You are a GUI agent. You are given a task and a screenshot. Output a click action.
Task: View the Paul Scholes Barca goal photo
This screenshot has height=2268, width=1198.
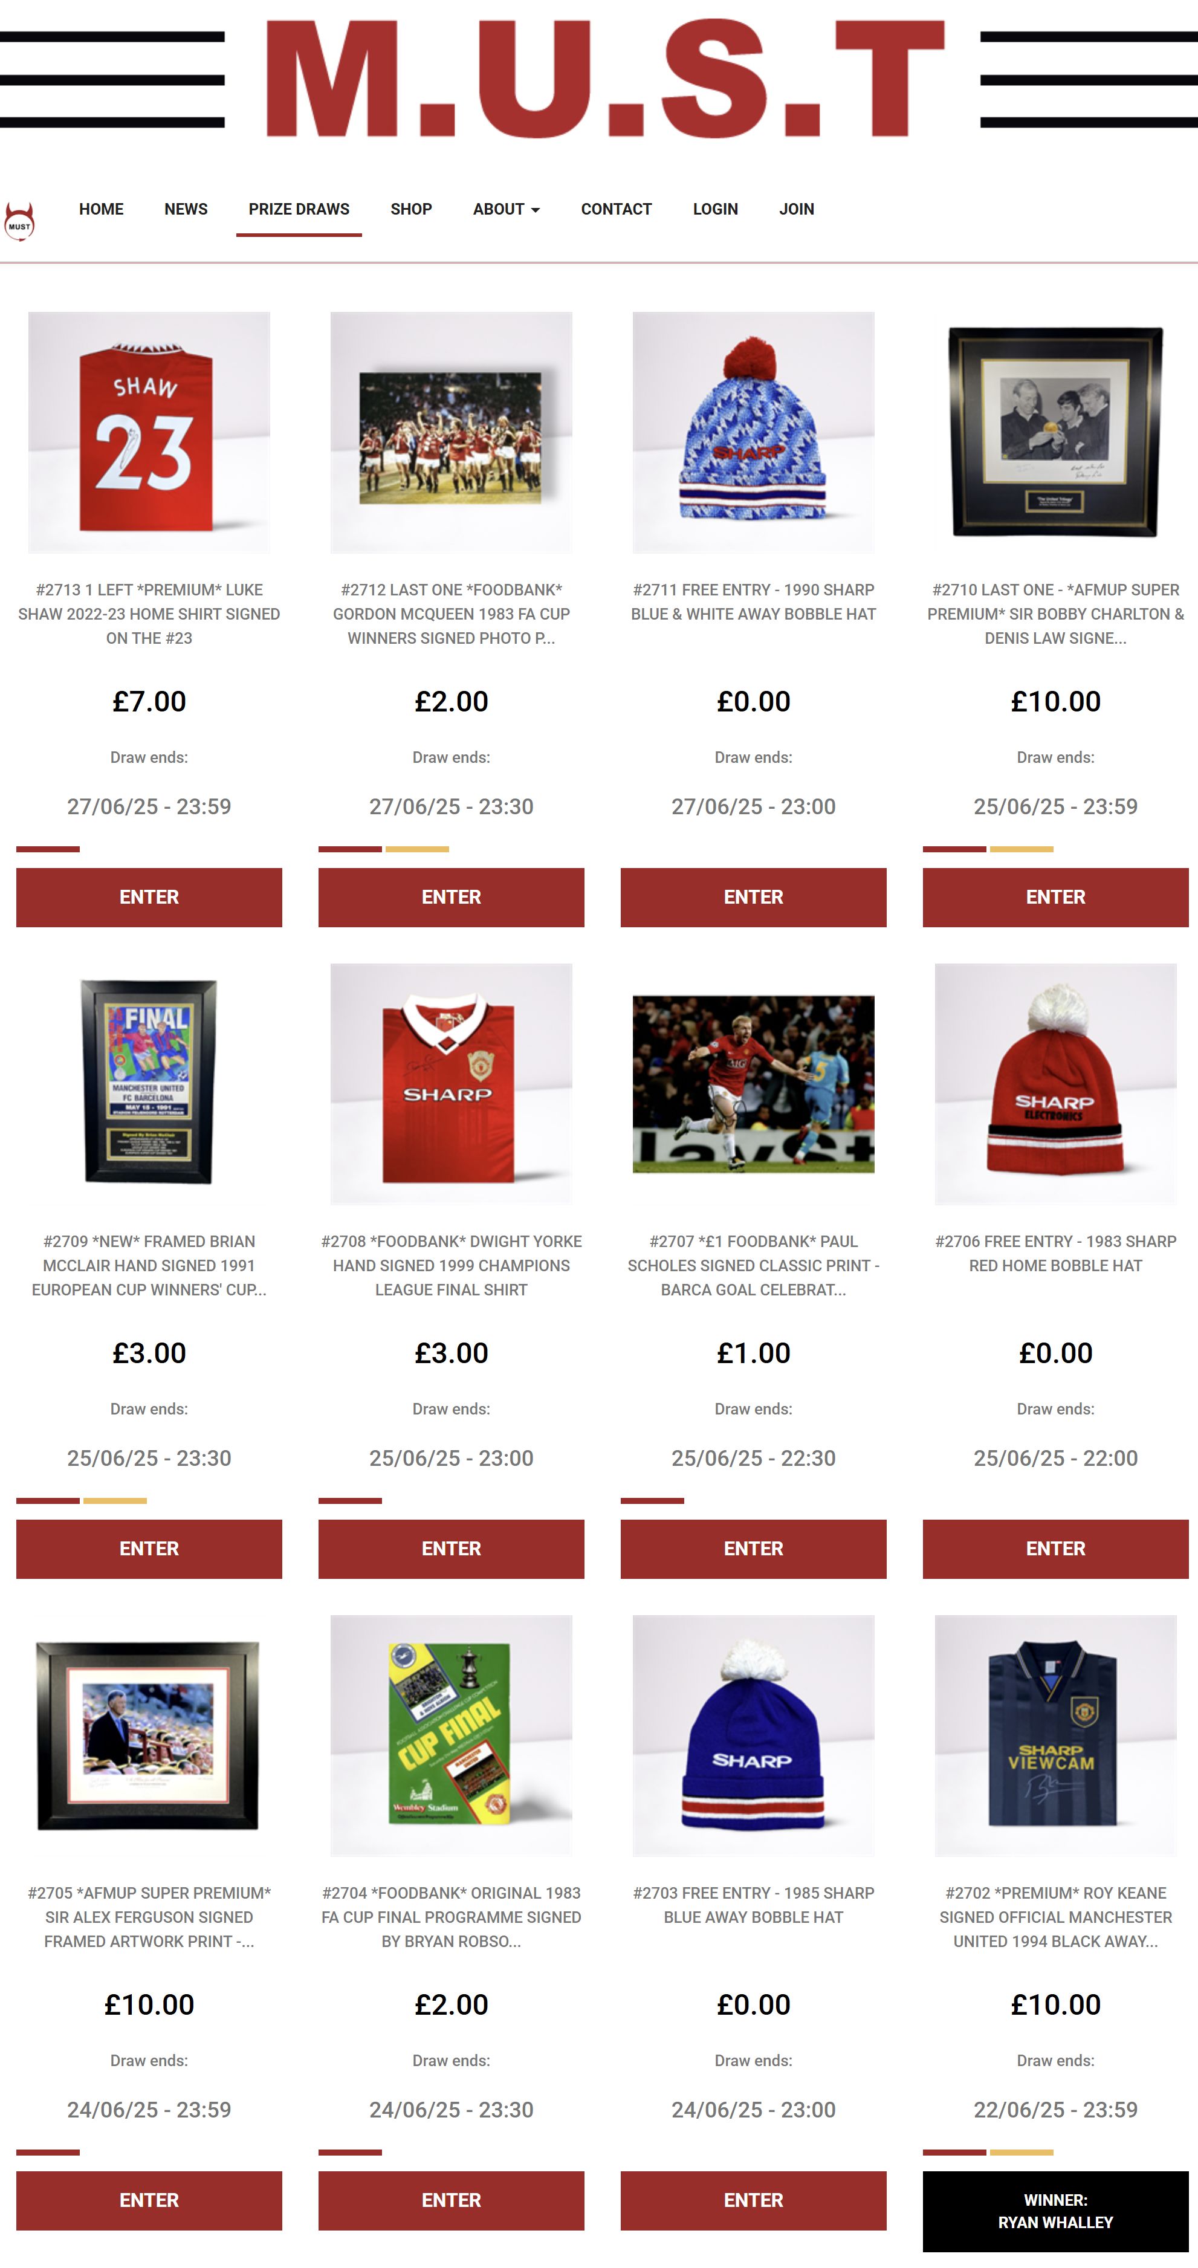[754, 1084]
